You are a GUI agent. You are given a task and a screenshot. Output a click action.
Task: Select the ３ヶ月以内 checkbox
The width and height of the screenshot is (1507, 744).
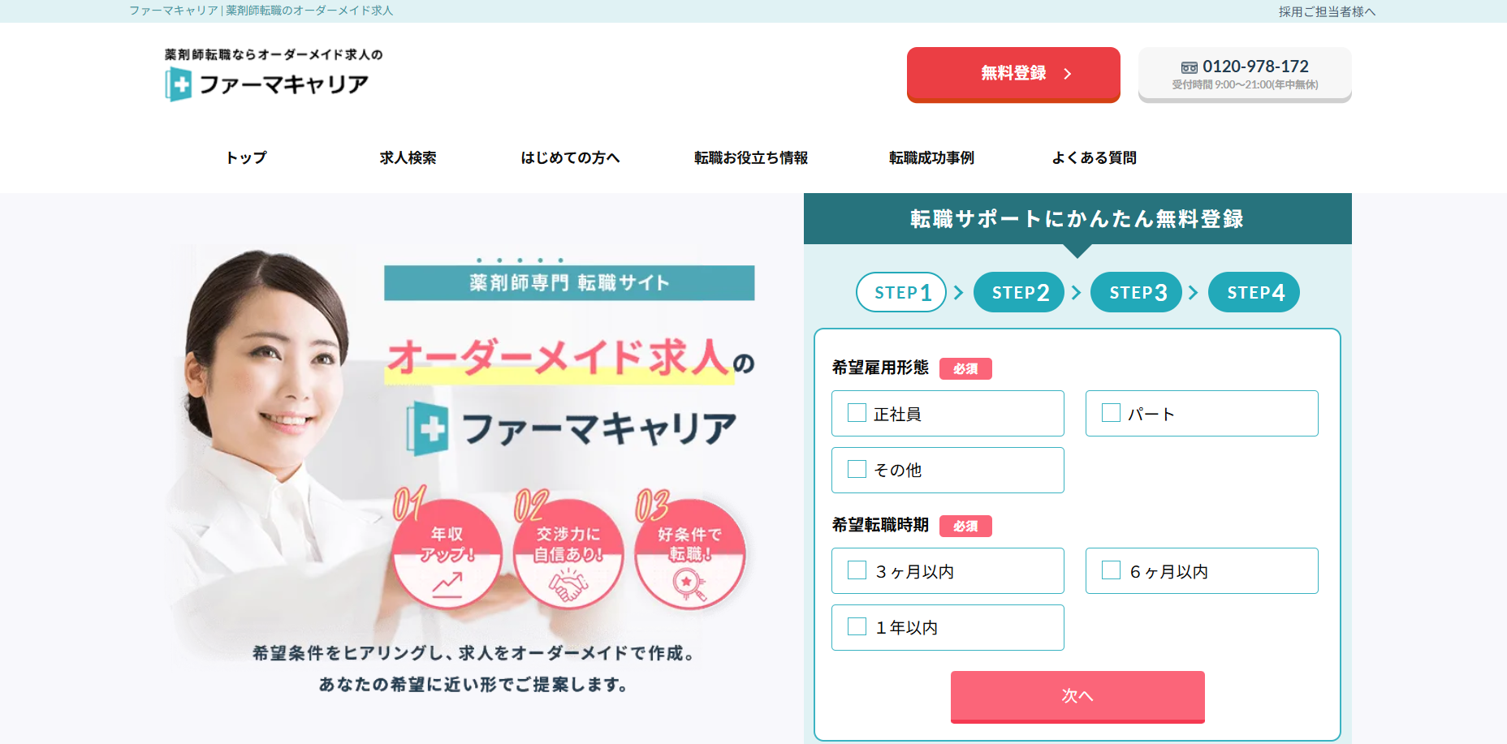click(857, 570)
